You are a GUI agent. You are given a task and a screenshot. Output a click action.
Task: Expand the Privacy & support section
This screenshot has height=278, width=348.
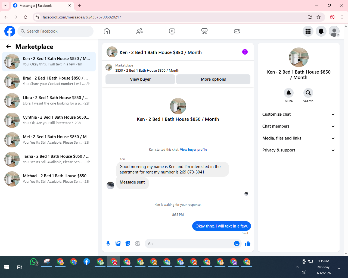click(x=299, y=150)
